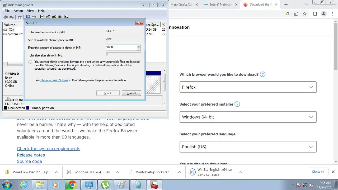Open the Shrink a Basic Volume help link
The height and width of the screenshot is (190, 338).
pos(54,80)
